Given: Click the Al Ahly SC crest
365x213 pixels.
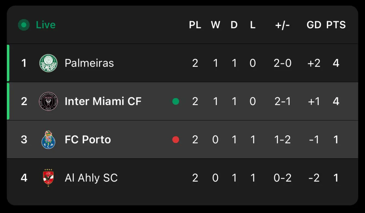Looking at the screenshot, I should [48, 178].
